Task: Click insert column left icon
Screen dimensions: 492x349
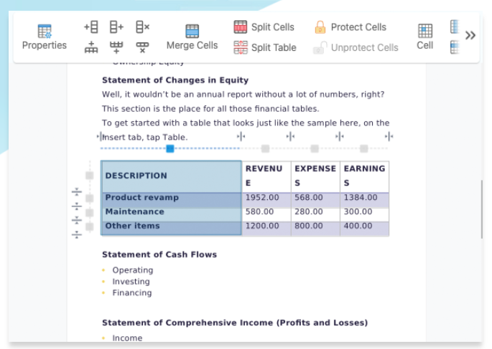Action: tap(91, 27)
